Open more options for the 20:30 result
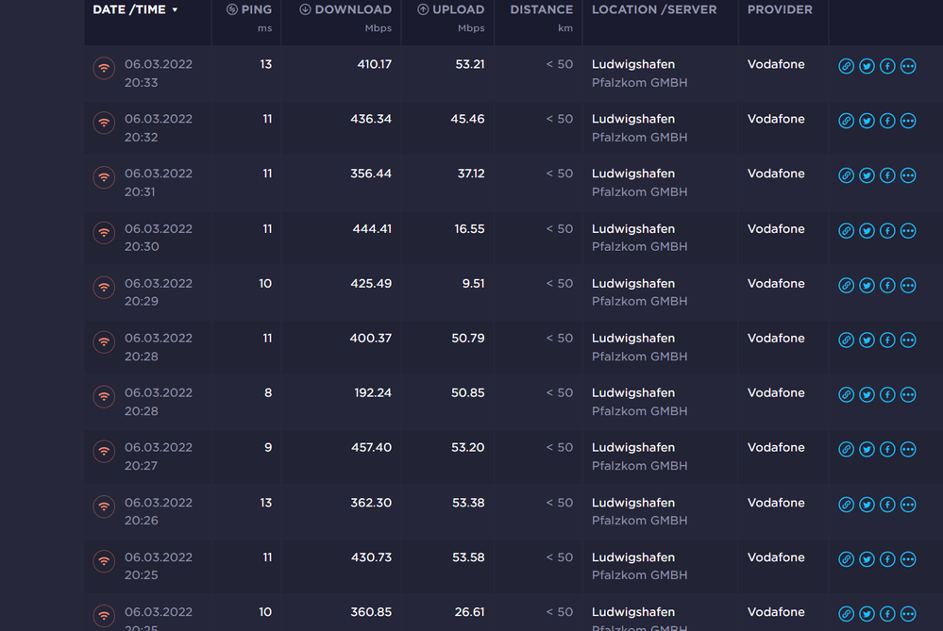 908,231
